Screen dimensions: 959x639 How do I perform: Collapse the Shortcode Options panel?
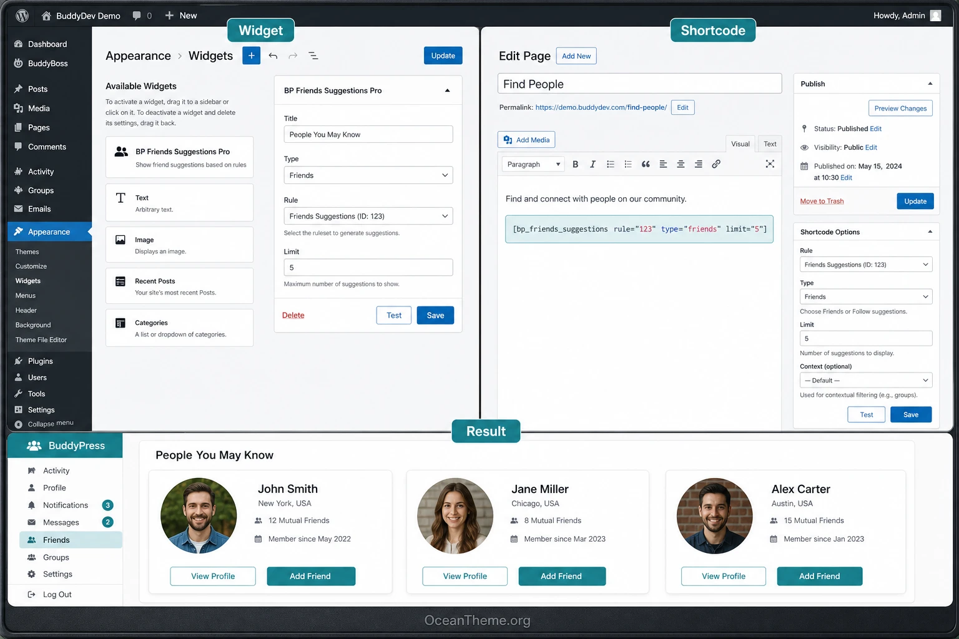click(930, 232)
